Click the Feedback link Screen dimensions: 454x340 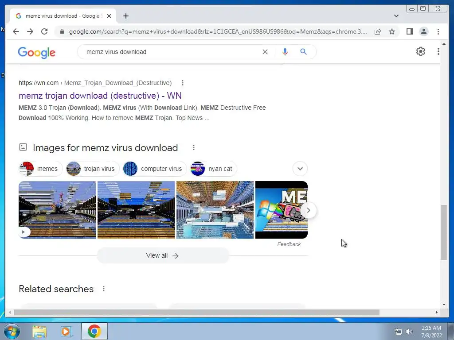(289, 244)
